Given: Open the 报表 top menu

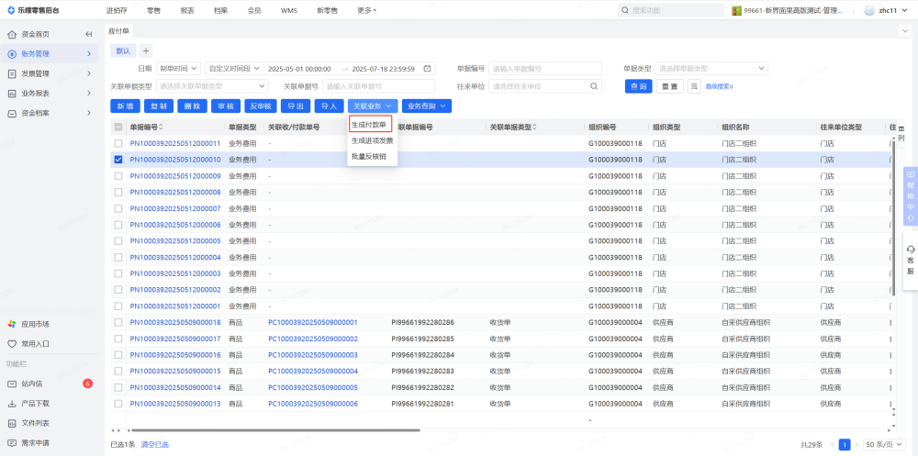Looking at the screenshot, I should click(187, 10).
